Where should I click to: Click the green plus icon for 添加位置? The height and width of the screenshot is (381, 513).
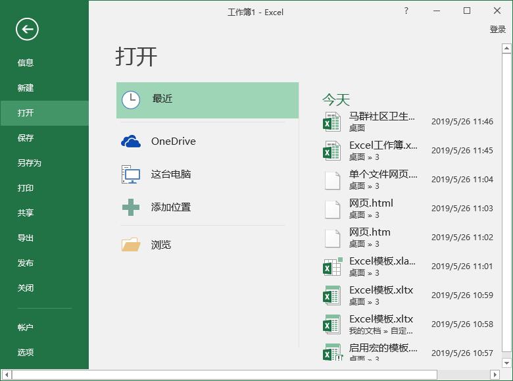[131, 207]
